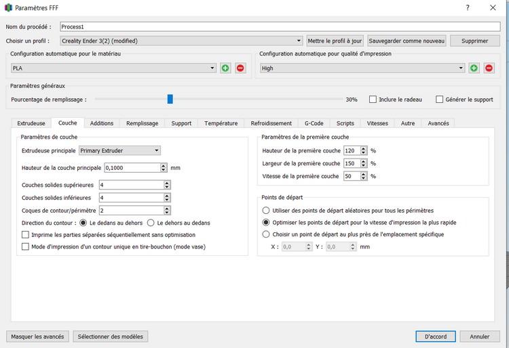Click red remove print quality button
This screenshot has width=509, height=348.
(489, 68)
